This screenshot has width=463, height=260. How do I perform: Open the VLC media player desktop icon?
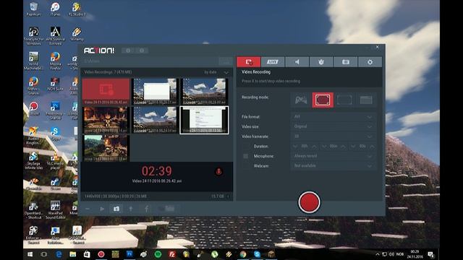pyautogui.click(x=55, y=161)
